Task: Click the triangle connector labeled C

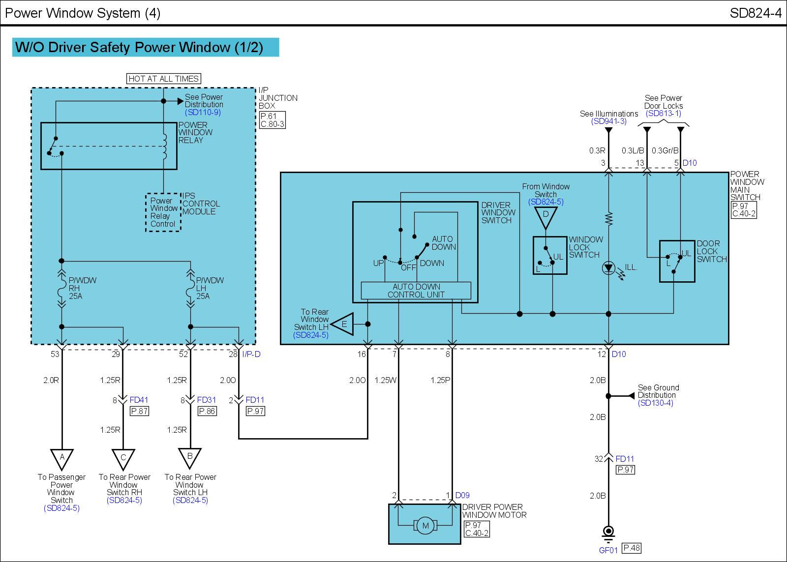Action: [x=123, y=458]
